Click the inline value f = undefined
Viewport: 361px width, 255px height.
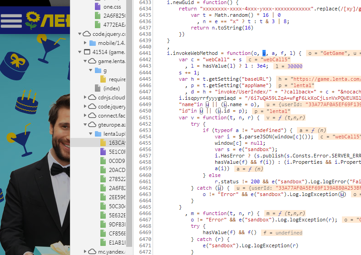point(282,233)
